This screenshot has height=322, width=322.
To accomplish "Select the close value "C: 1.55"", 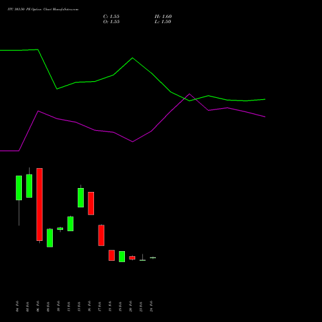I will point(111,17).
